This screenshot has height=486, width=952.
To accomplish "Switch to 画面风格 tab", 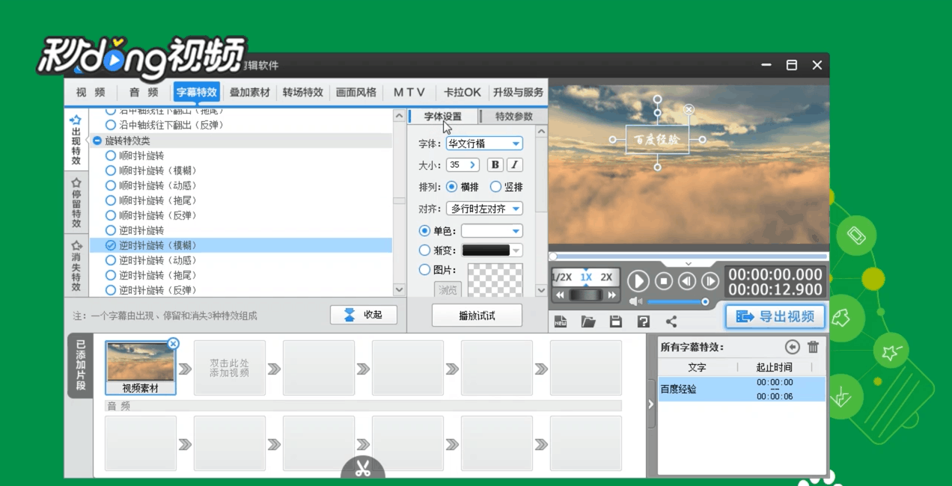I will [x=356, y=93].
